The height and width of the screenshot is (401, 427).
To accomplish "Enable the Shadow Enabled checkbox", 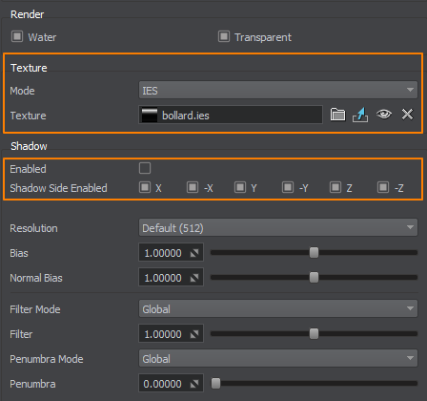I will pos(145,168).
